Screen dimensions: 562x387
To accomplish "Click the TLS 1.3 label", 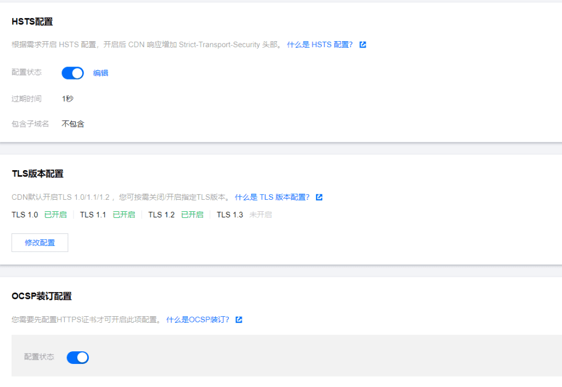I will click(x=230, y=215).
